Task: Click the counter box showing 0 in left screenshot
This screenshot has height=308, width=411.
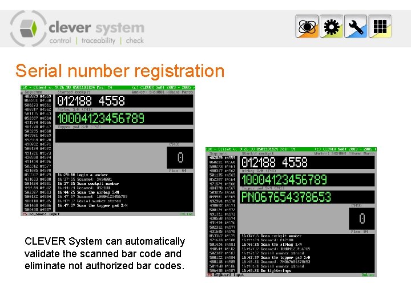Action: [x=180, y=157]
